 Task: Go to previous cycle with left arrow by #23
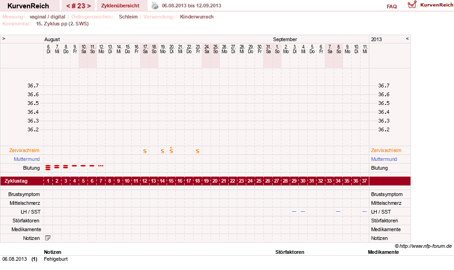(68, 6)
